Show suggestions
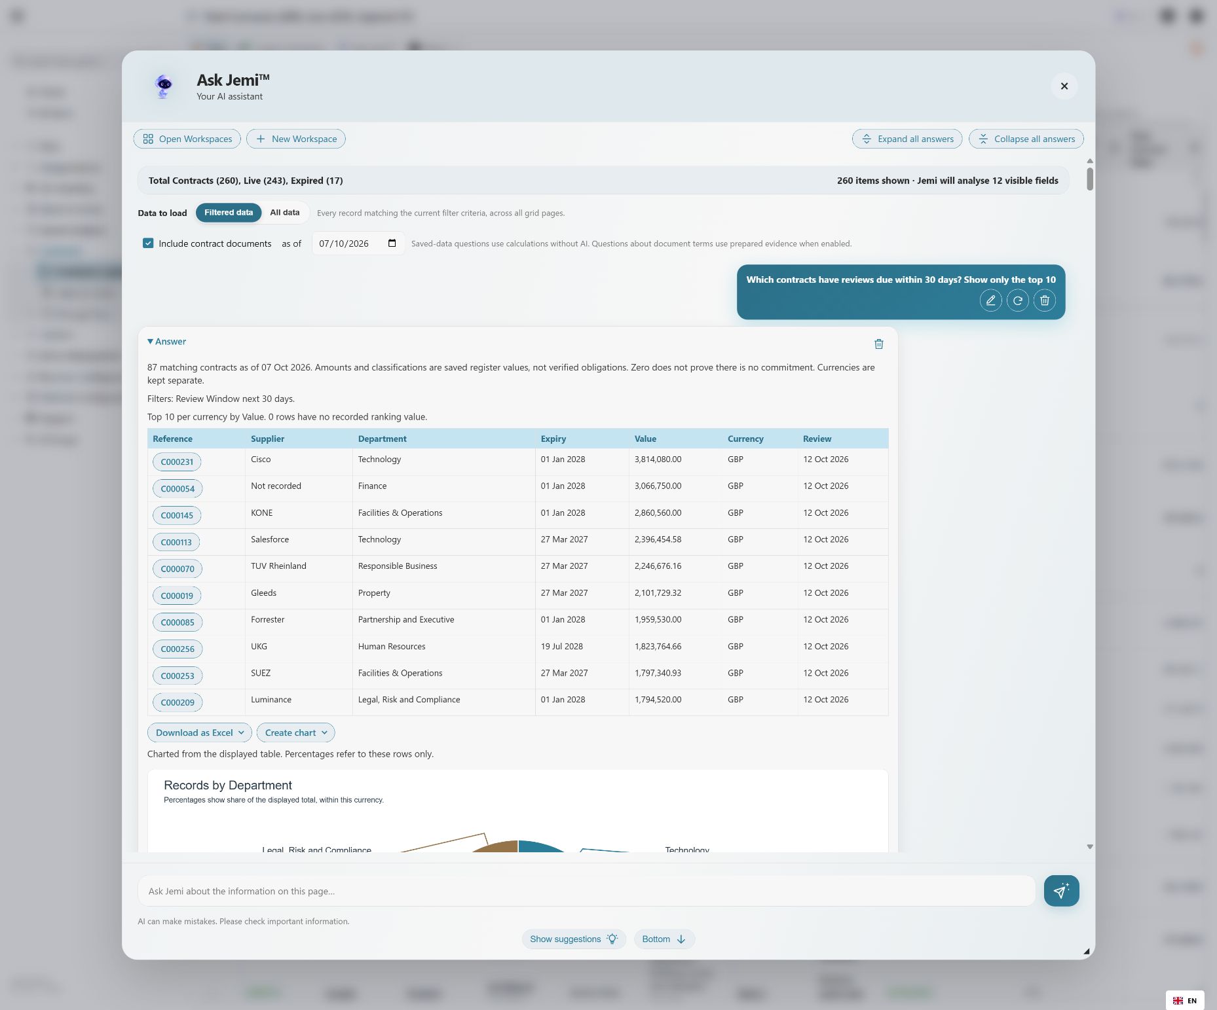 pos(574,939)
